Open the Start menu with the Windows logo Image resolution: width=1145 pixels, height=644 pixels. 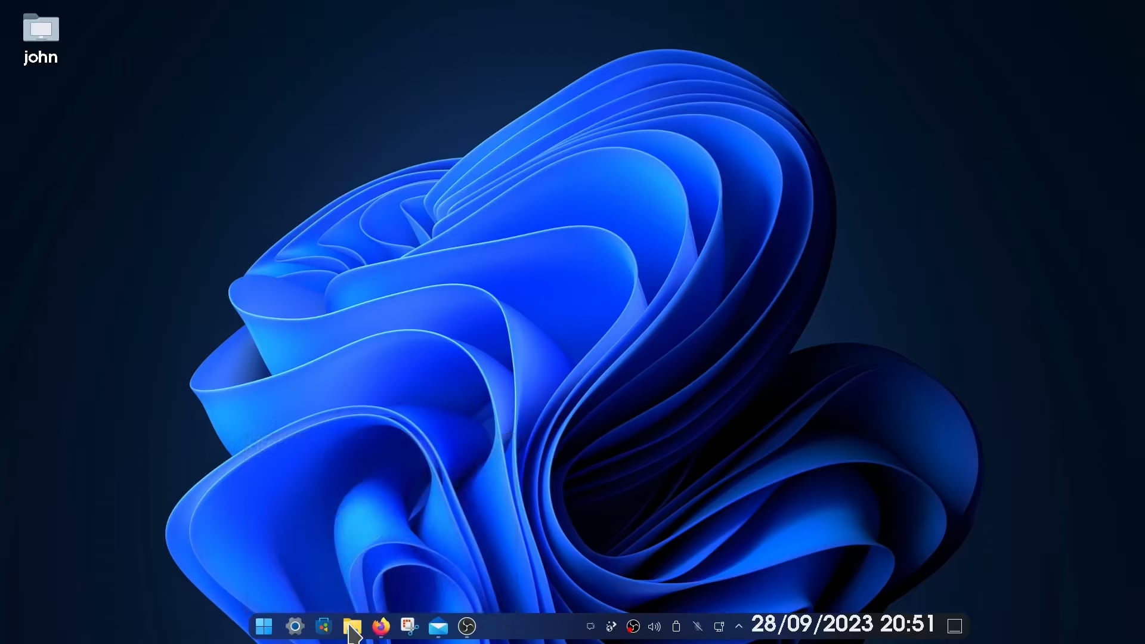(264, 626)
